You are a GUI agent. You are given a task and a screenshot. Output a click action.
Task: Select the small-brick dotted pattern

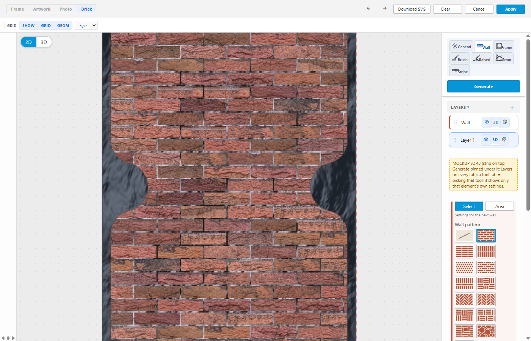[465, 267]
